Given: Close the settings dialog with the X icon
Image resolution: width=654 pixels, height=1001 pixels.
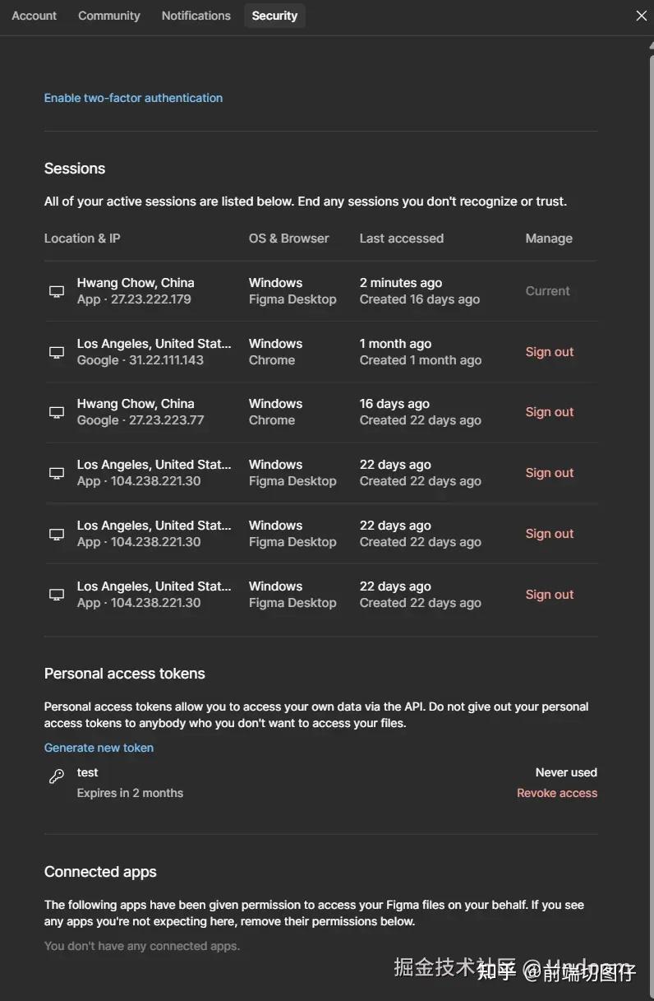Looking at the screenshot, I should pyautogui.click(x=642, y=16).
